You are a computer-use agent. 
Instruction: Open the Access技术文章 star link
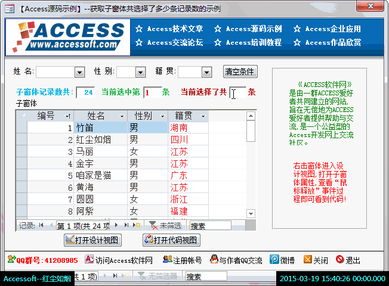coord(169,29)
